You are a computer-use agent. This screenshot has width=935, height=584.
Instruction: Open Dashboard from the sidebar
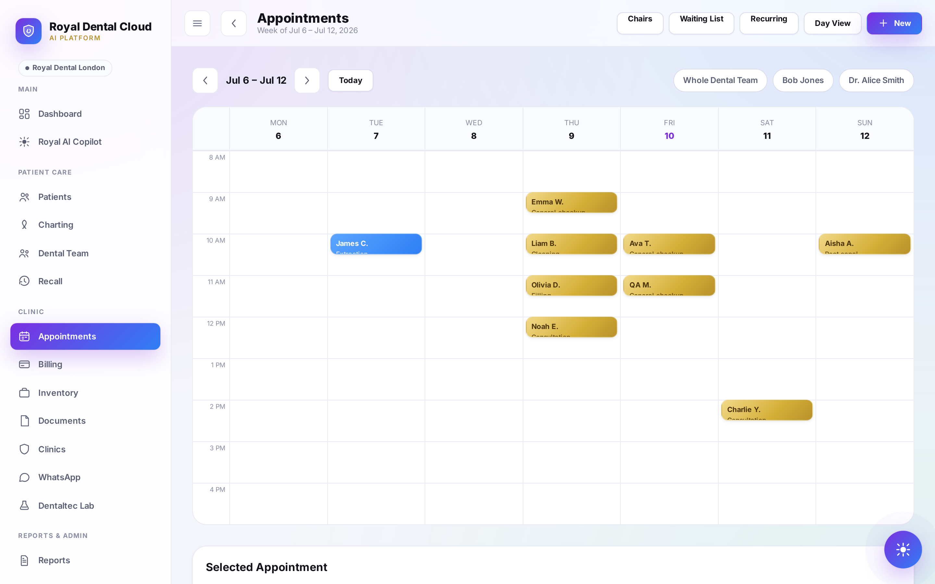(85, 114)
